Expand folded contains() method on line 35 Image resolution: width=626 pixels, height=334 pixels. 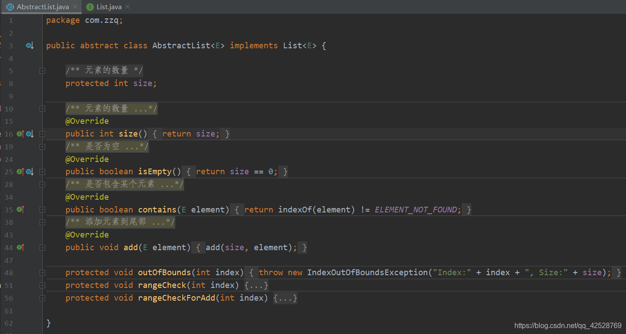tap(42, 210)
